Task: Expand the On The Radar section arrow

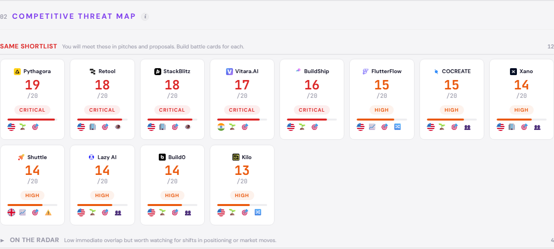Action: tap(2, 241)
